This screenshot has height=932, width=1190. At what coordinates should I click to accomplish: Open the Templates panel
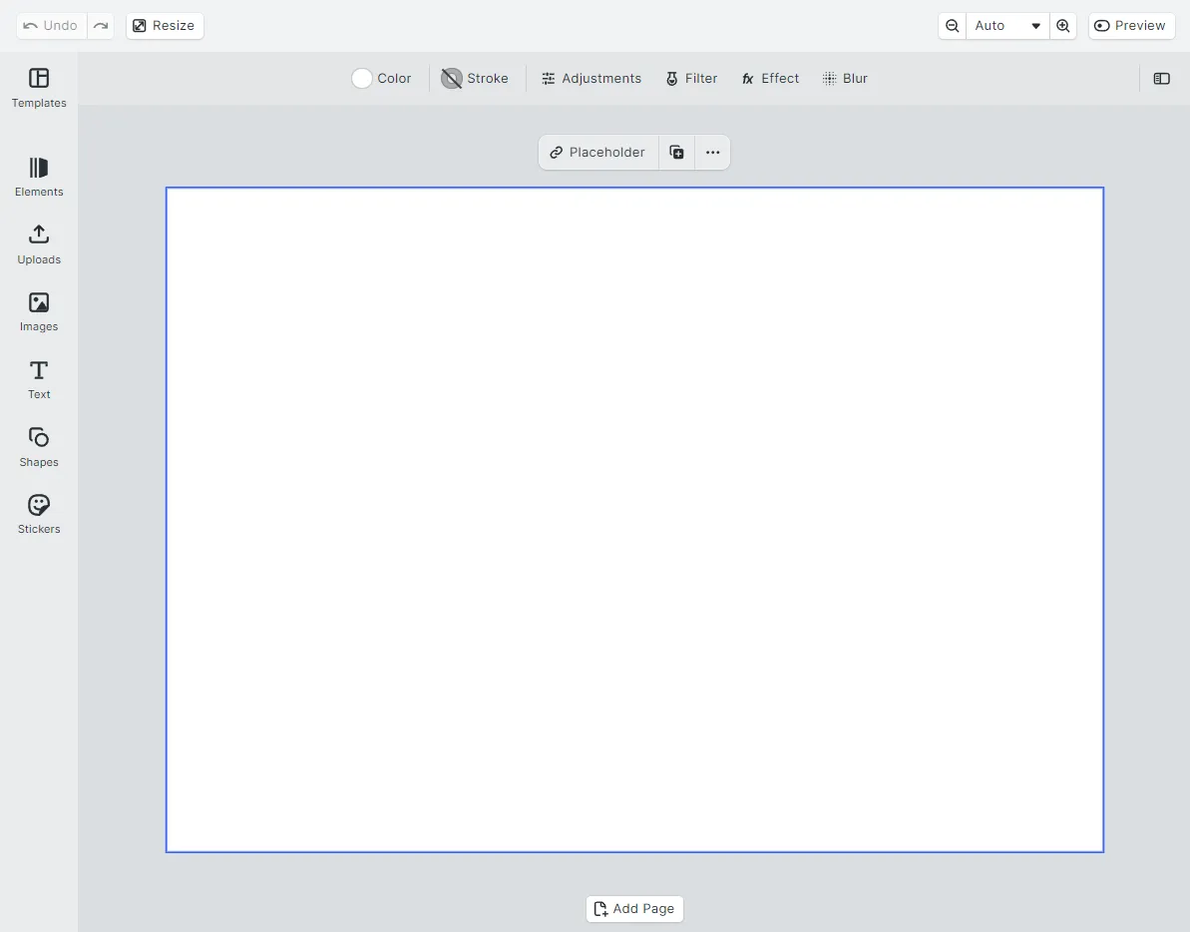(39, 88)
